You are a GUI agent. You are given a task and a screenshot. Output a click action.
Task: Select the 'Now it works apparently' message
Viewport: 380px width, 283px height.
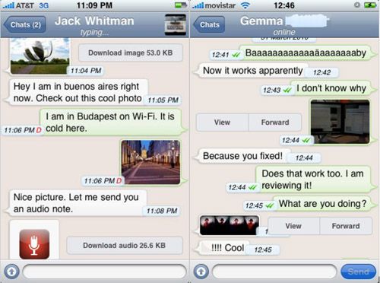(x=253, y=71)
